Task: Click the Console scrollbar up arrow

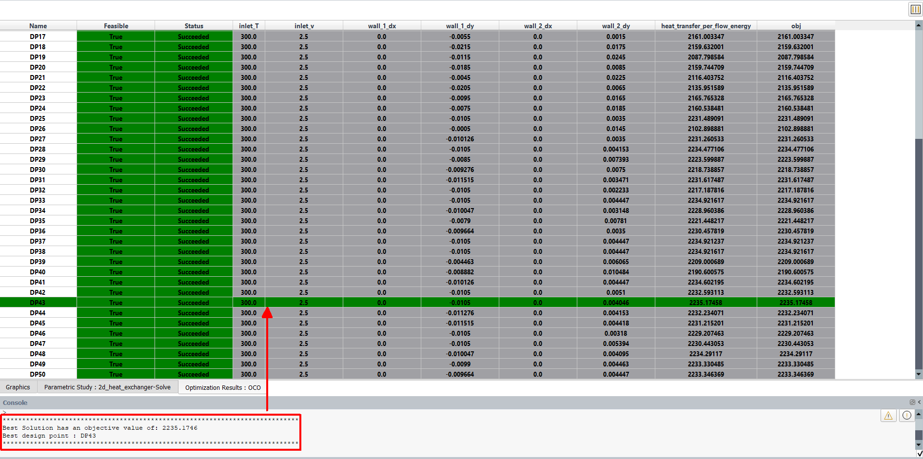Action: click(x=919, y=415)
